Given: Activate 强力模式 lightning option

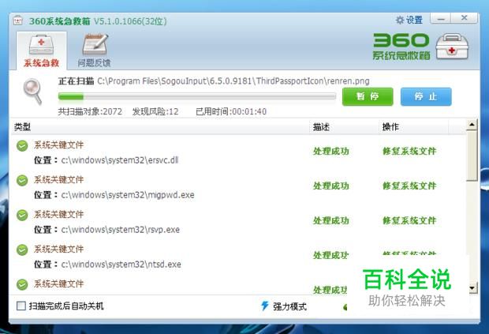Looking at the screenshot, I should 283,306.
